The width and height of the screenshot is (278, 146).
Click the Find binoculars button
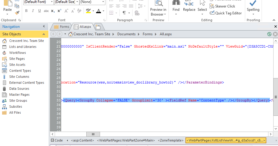[176, 7]
